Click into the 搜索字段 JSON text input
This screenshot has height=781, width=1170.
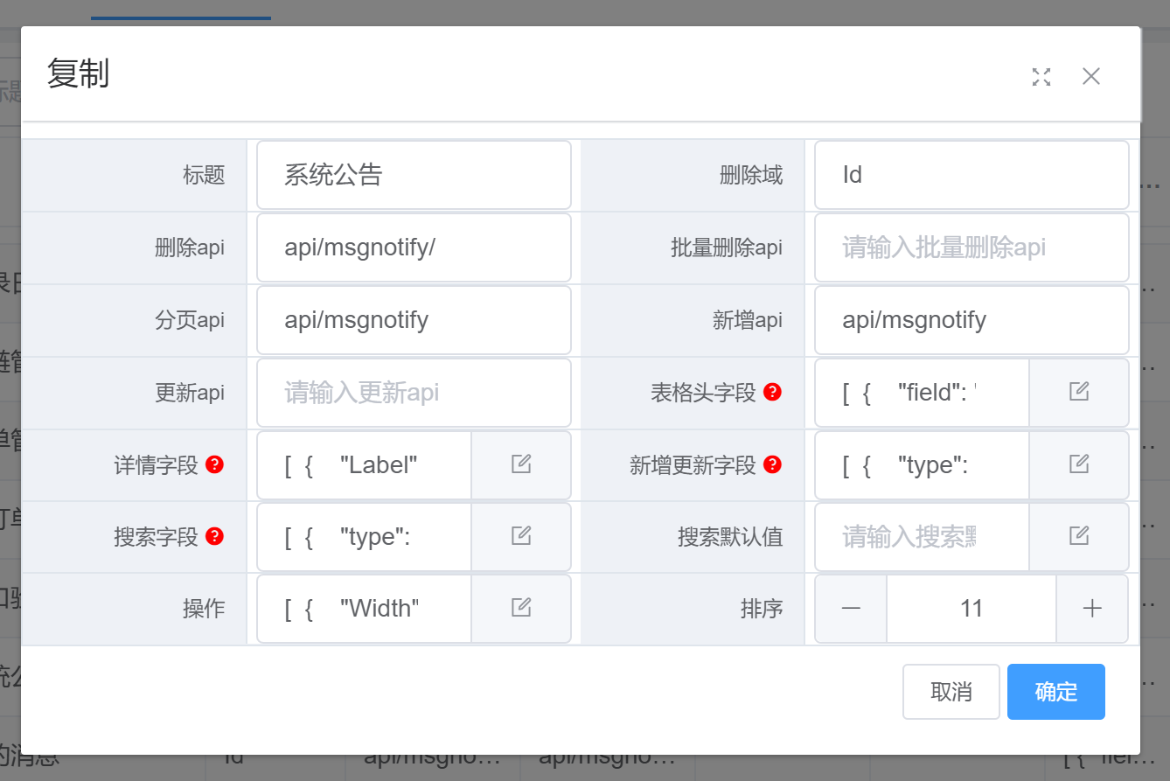pyautogui.click(x=365, y=536)
